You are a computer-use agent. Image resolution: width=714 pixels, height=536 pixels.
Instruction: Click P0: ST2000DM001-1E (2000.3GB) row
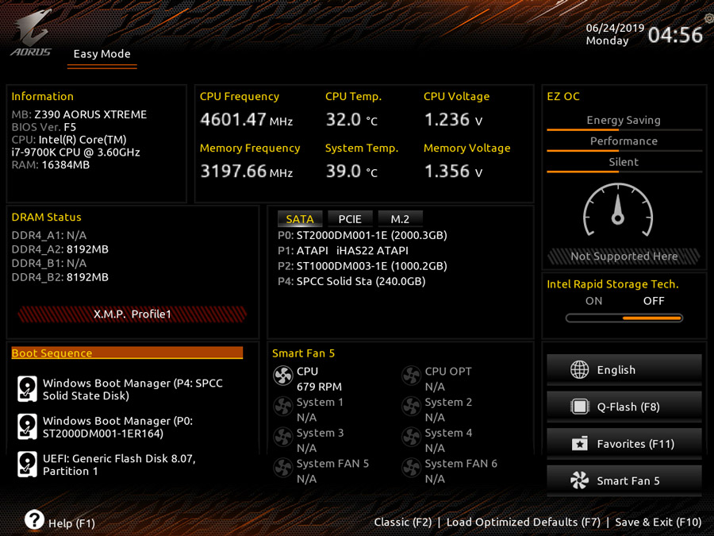tap(363, 235)
